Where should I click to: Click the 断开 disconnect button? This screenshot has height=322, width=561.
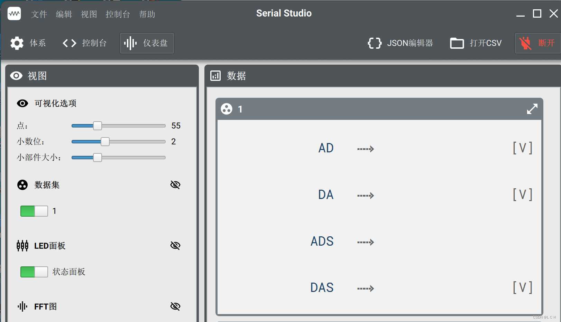click(x=537, y=43)
